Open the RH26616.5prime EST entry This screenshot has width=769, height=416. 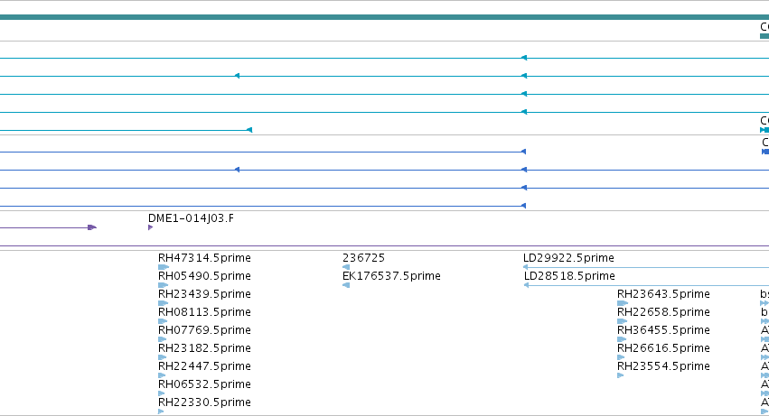[x=663, y=348]
